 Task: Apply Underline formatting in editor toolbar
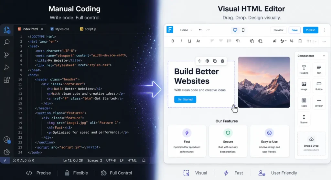tap(189, 41)
